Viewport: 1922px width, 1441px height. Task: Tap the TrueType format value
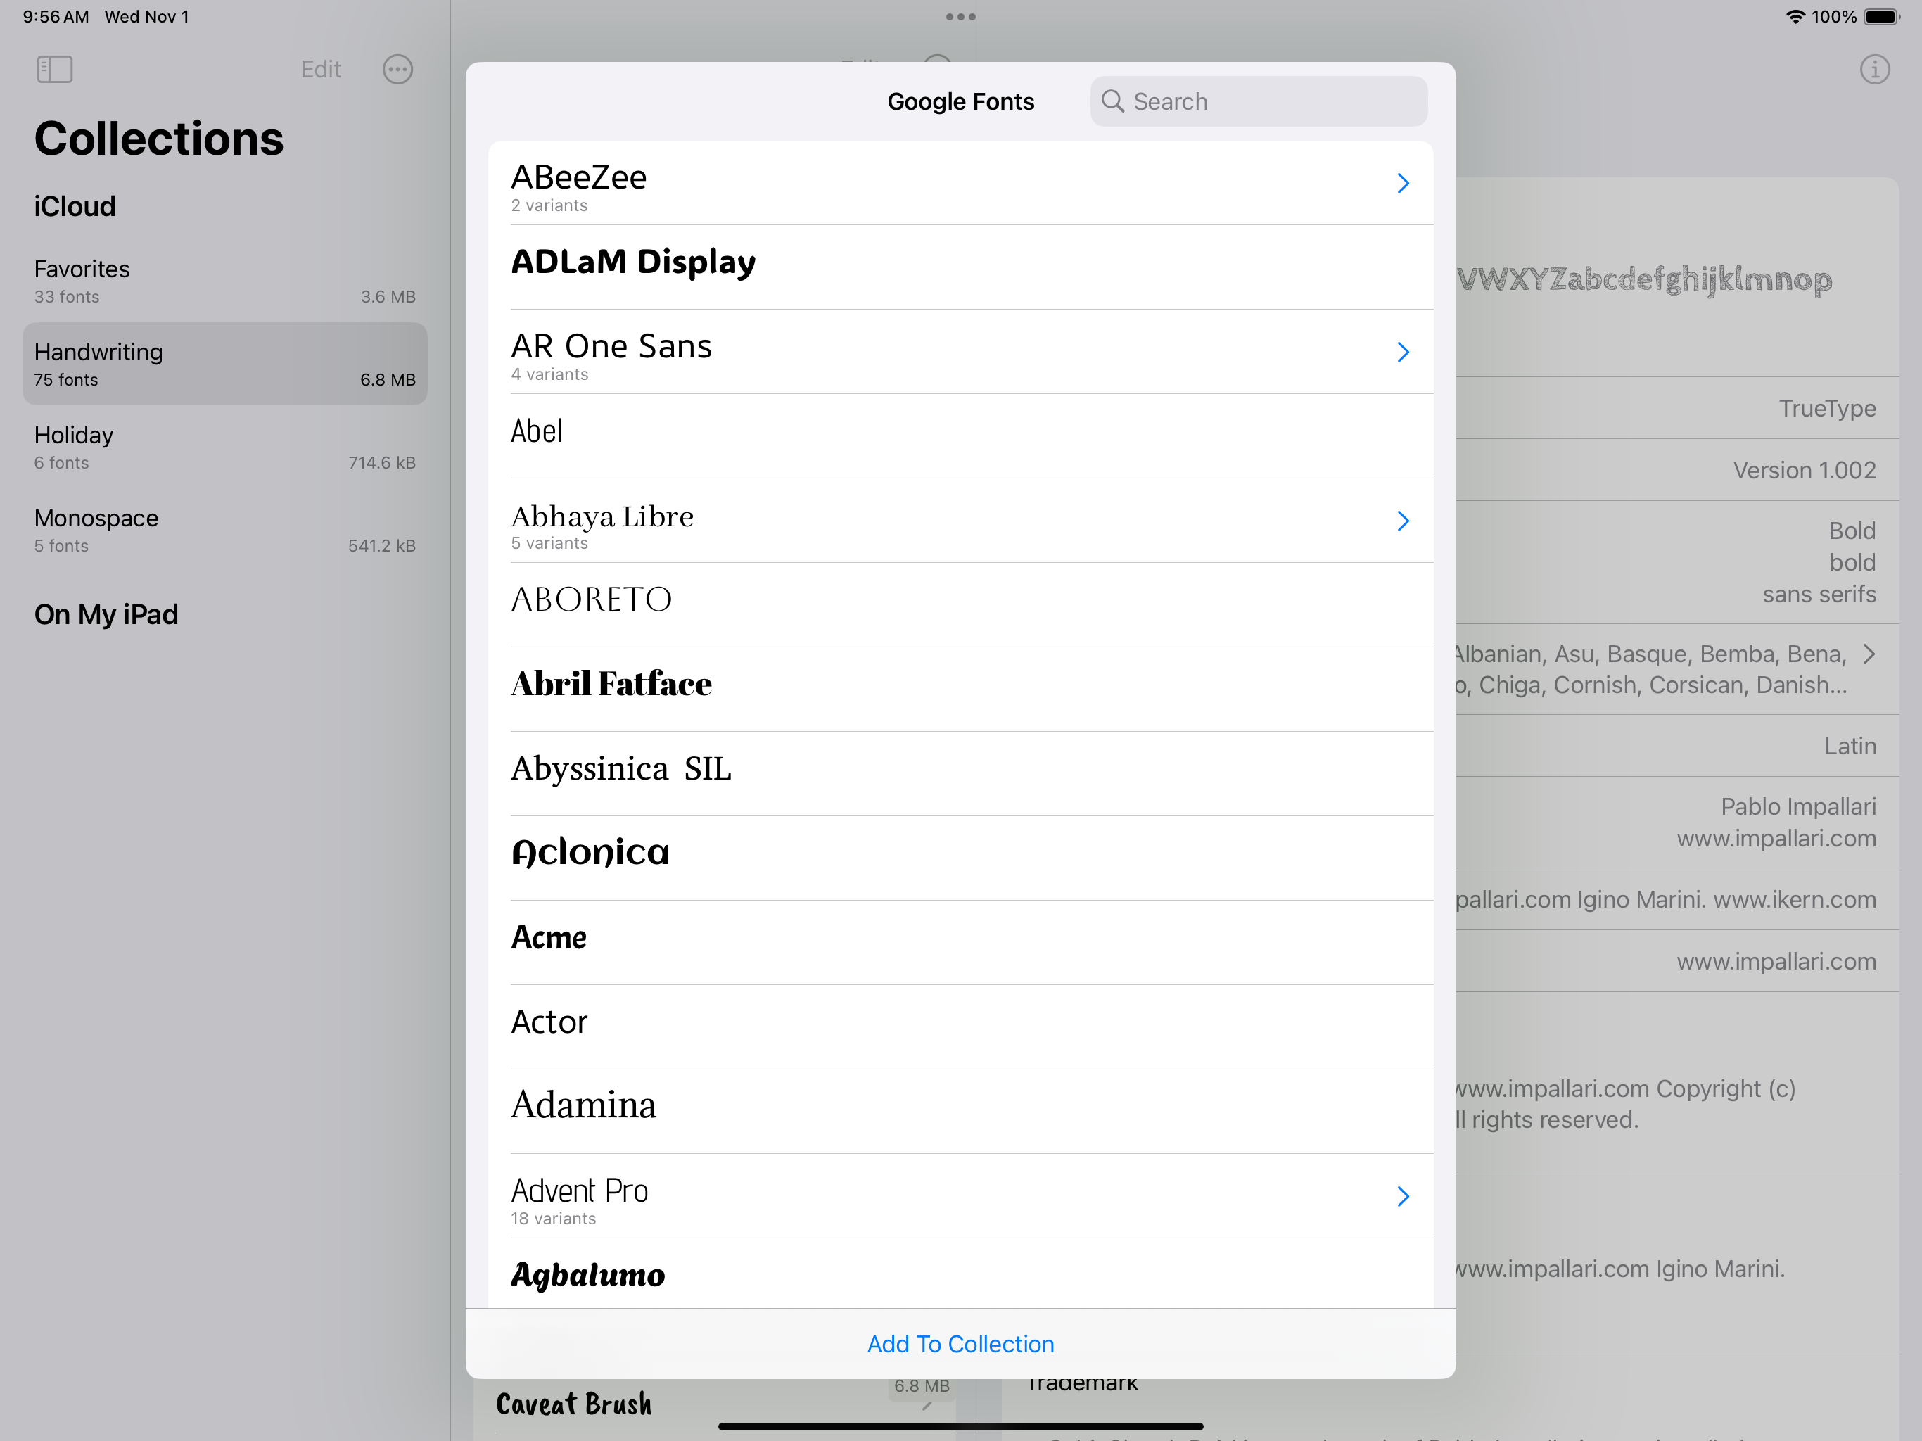click(1827, 409)
